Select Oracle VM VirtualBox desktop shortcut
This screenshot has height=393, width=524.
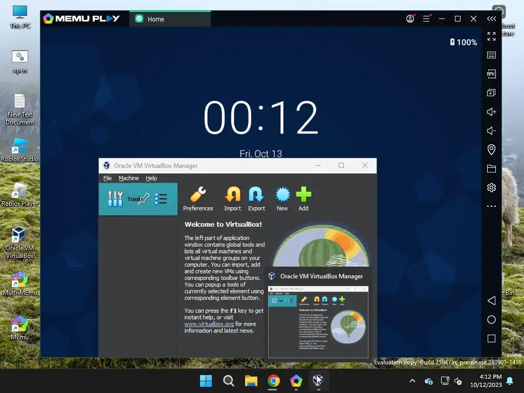click(x=20, y=243)
